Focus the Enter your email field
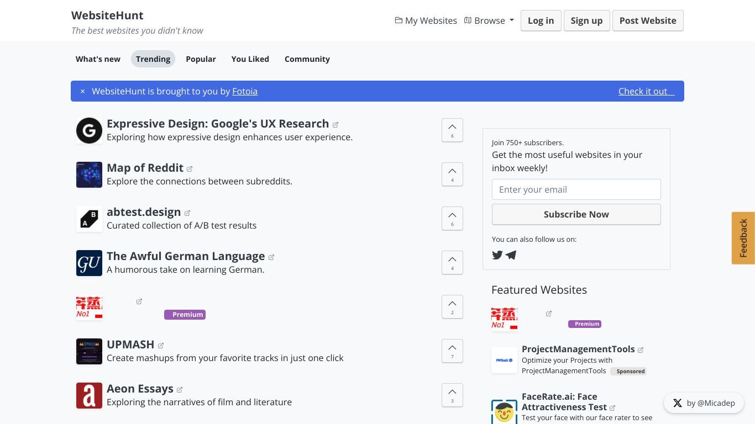Screen dimensions: 755x424 (x=576, y=189)
